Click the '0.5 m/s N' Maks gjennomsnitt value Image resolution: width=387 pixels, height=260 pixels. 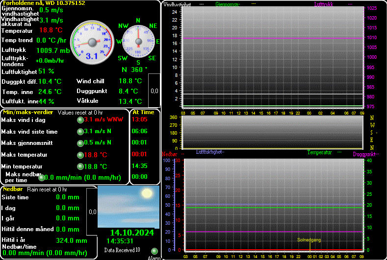(98, 142)
